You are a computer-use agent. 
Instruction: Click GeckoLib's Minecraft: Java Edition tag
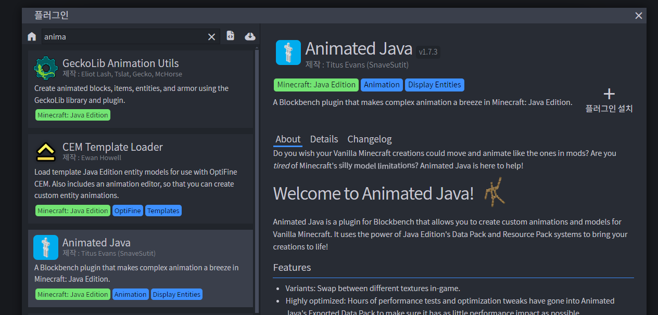point(73,115)
